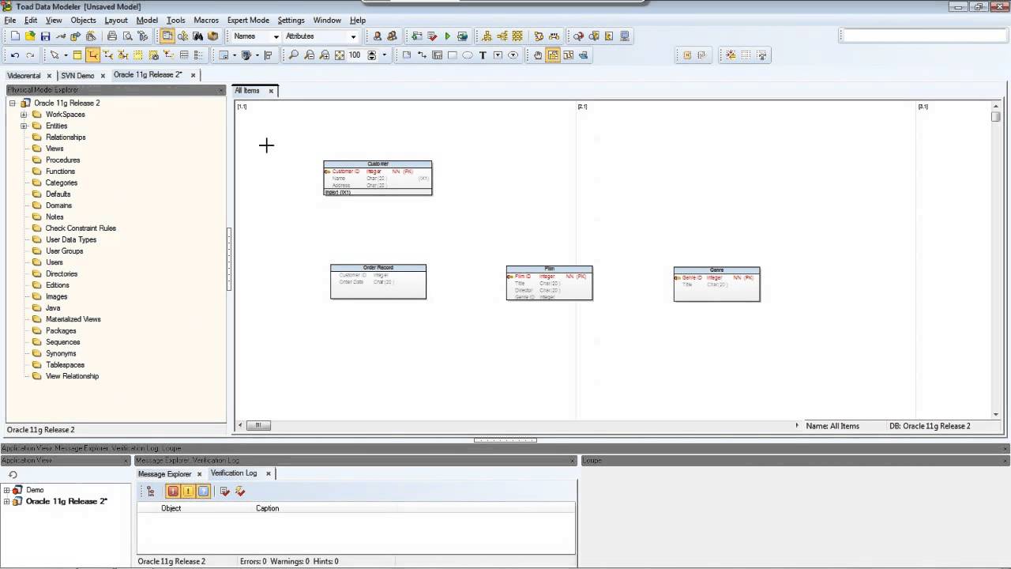
Task: Close the Verification Log tab
Action: (268, 473)
